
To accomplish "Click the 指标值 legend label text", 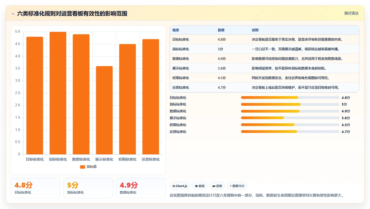I will [x=92, y=167].
